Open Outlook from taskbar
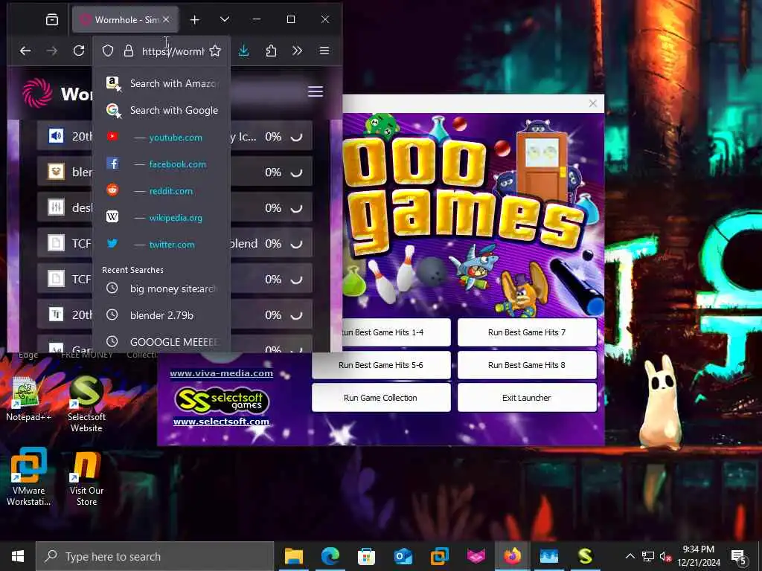The height and width of the screenshot is (571, 762). tap(403, 556)
